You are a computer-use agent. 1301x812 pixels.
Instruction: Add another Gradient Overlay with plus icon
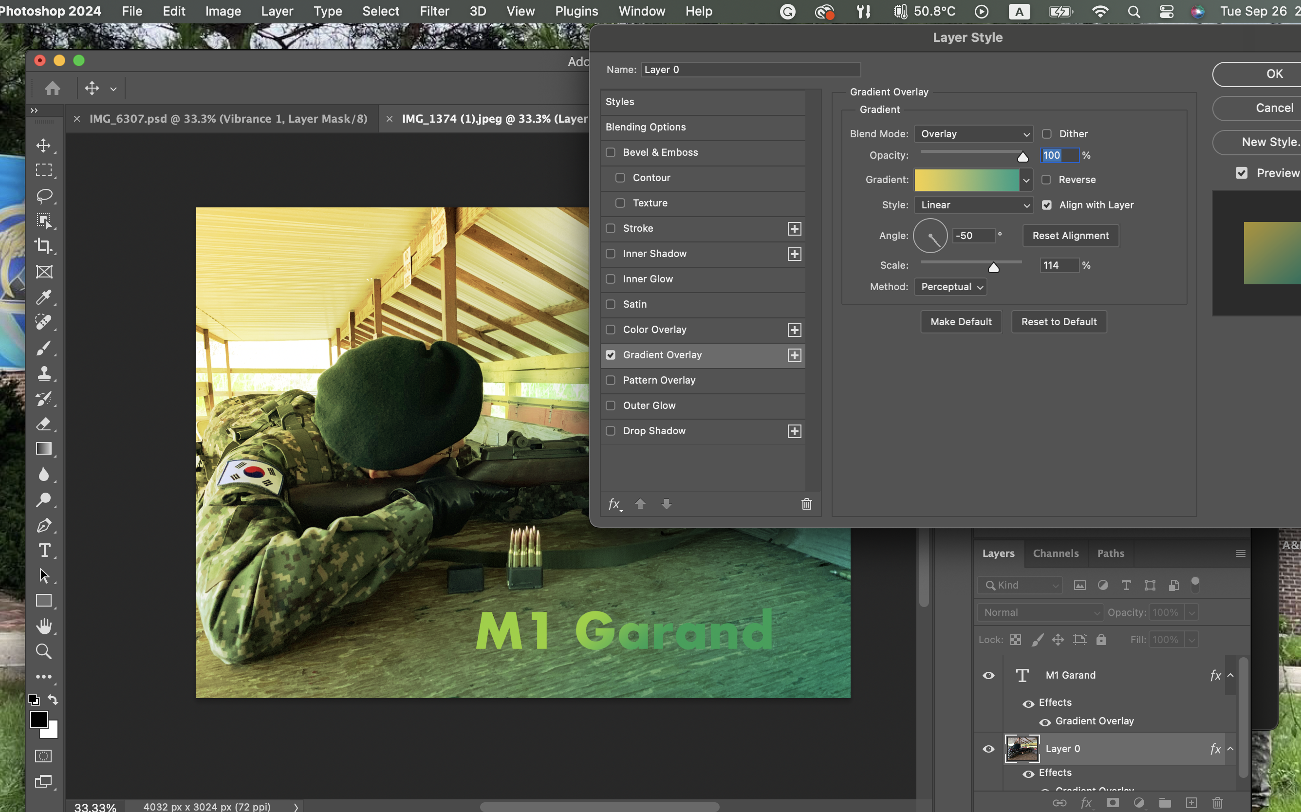795,355
